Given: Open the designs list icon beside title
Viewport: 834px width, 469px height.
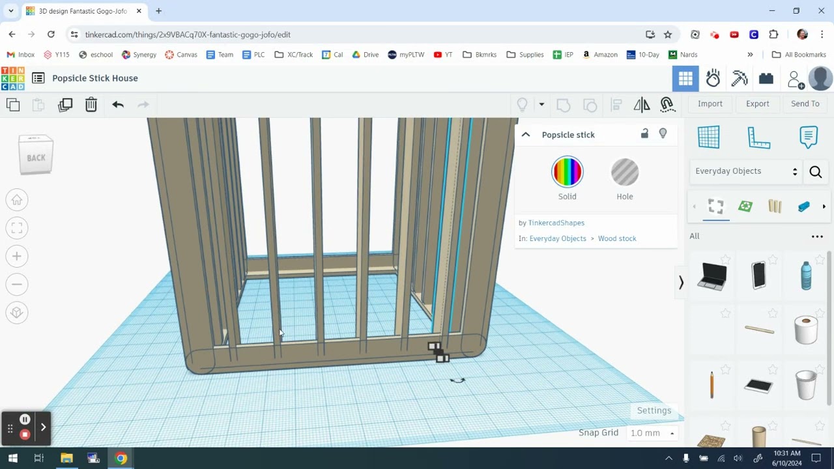Looking at the screenshot, I should click(38, 78).
